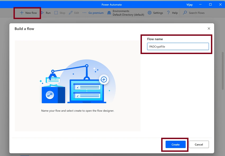Click the Create button

click(175, 144)
